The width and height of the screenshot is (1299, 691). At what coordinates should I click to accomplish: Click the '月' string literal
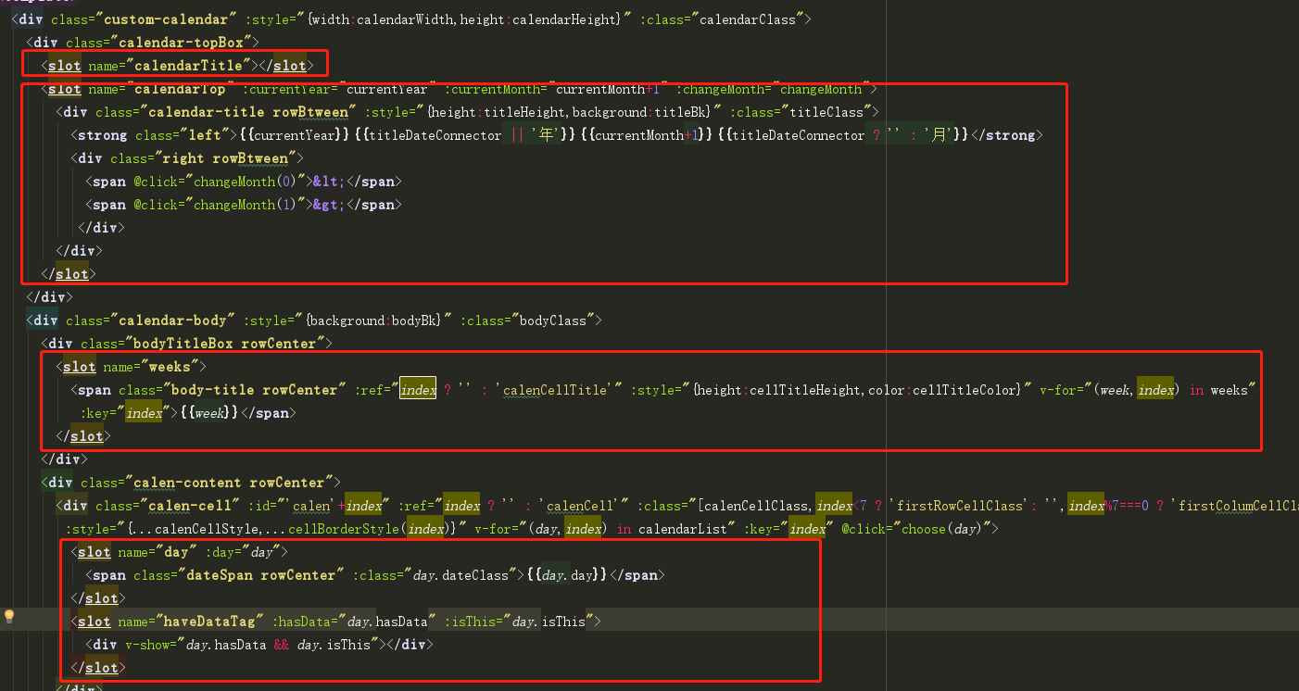pos(940,135)
